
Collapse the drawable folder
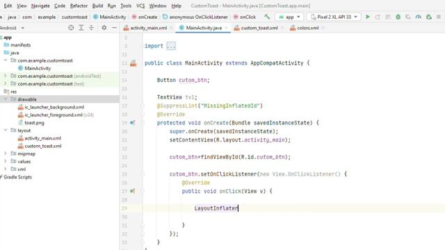[x=6, y=99]
